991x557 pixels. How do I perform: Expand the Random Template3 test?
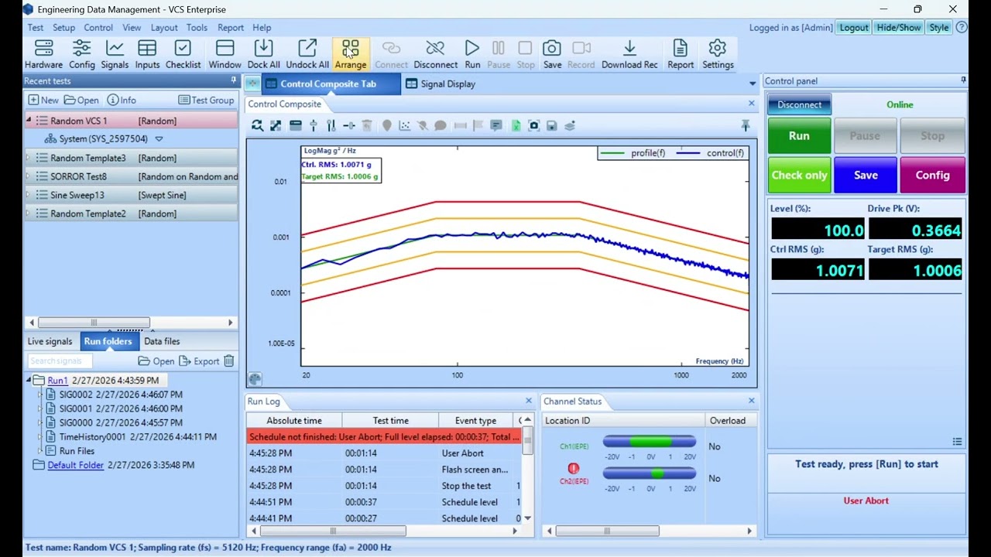(29, 158)
